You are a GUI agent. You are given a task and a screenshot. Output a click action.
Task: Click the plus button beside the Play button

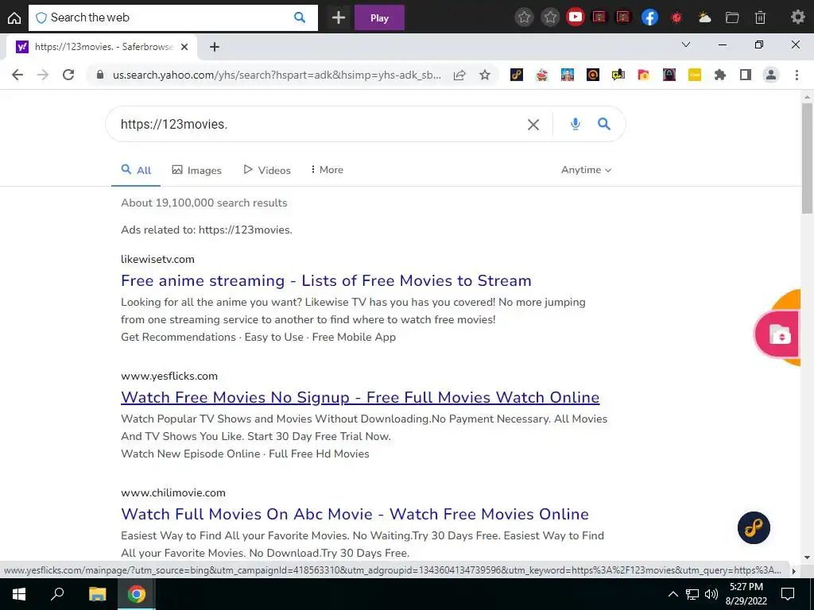tap(339, 17)
